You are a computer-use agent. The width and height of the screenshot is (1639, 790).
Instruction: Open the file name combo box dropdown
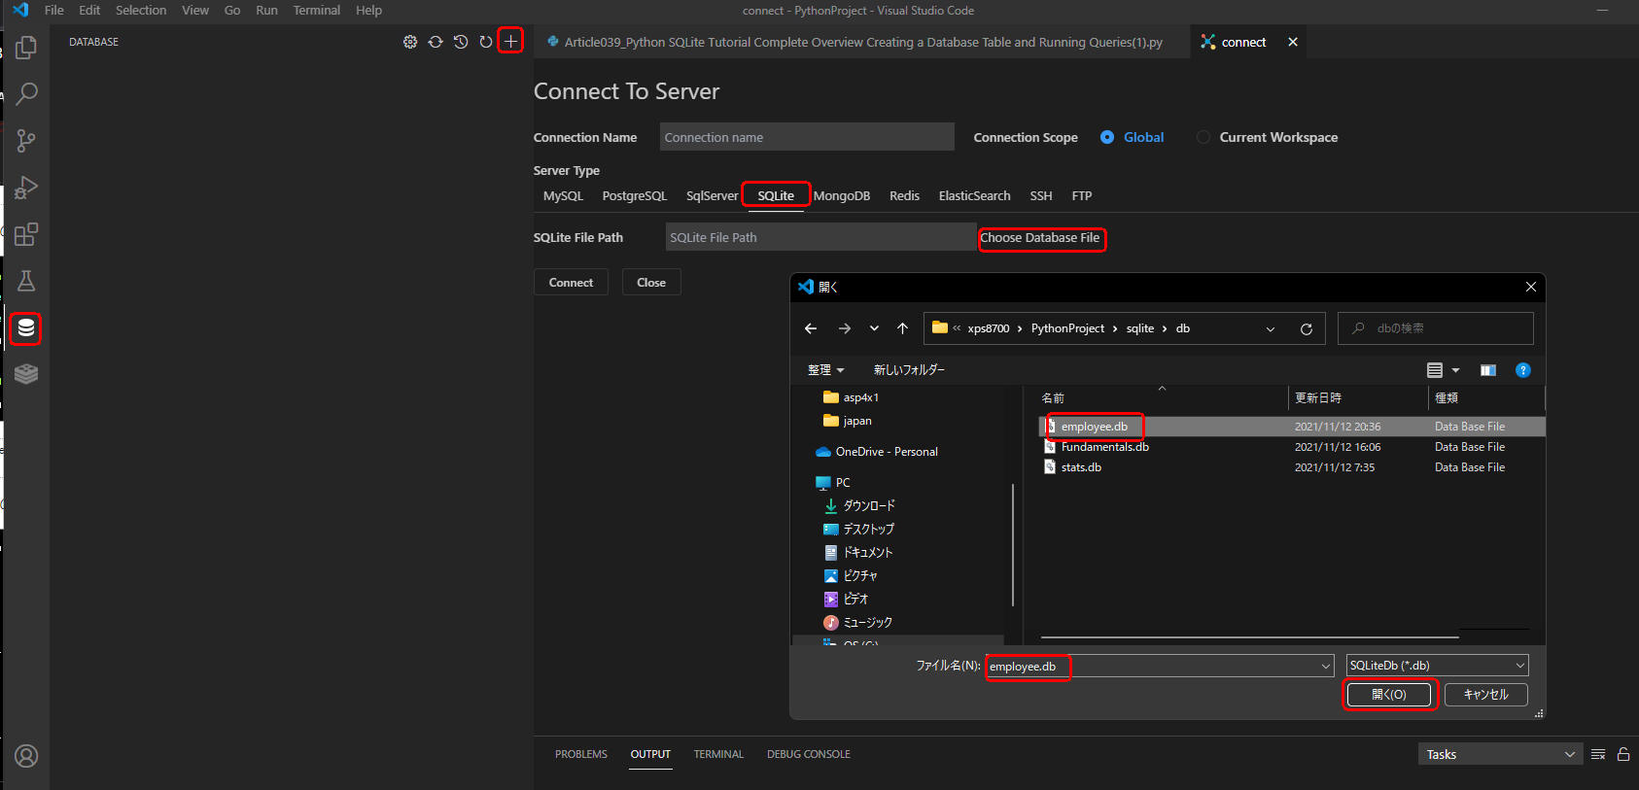[1325, 666]
